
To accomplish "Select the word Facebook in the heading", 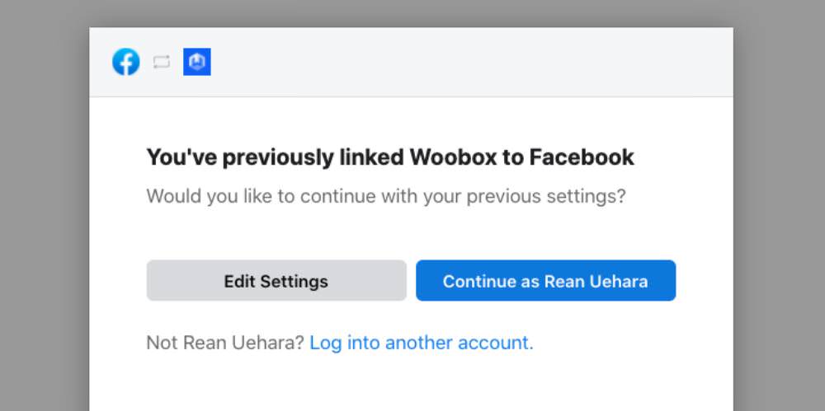I will [x=582, y=157].
